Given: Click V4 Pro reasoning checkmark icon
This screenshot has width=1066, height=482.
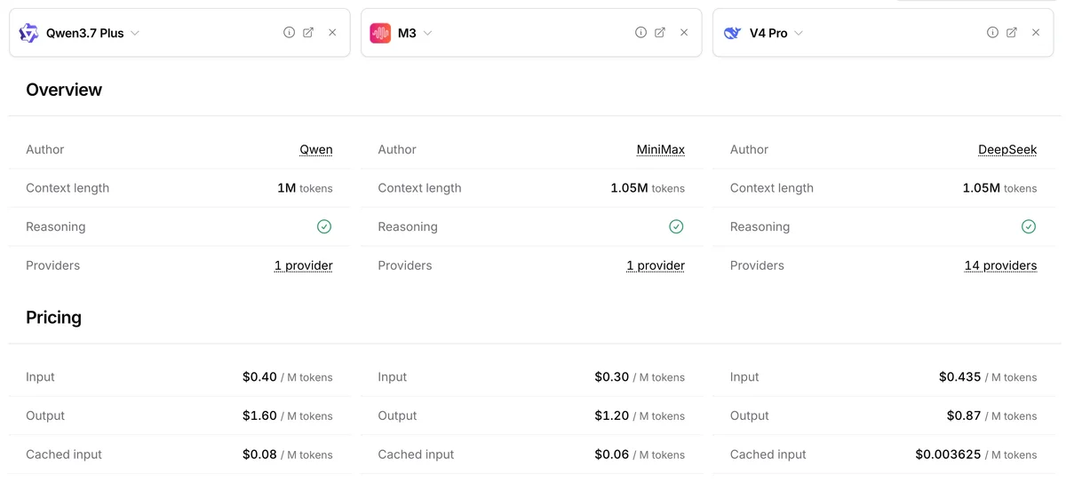Looking at the screenshot, I should [1029, 226].
